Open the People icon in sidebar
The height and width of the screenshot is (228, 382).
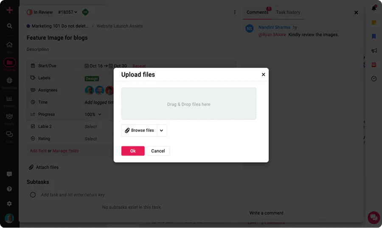pos(9,116)
